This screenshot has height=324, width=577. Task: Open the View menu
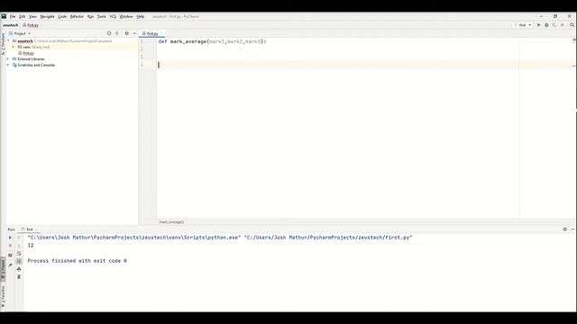[x=32, y=16]
